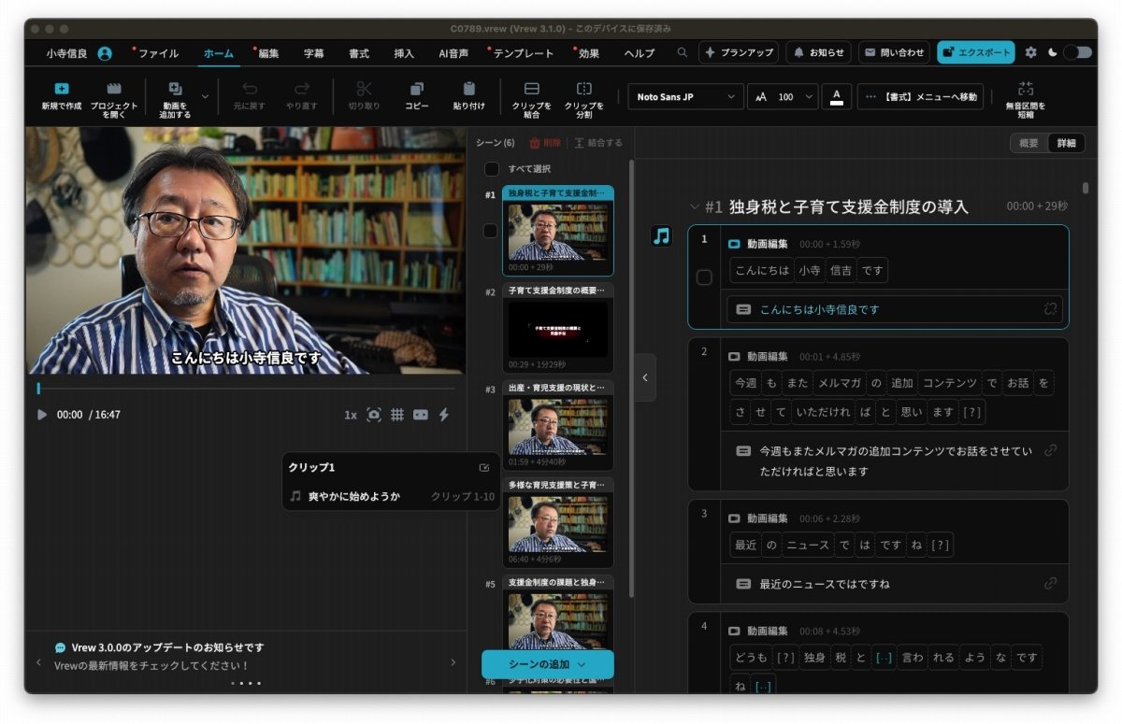Check the すべて選択 select-all checkbox
Viewport: 1122px width, 724px height.
point(491,170)
